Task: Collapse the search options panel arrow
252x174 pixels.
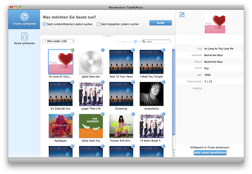Action: pos(108,36)
